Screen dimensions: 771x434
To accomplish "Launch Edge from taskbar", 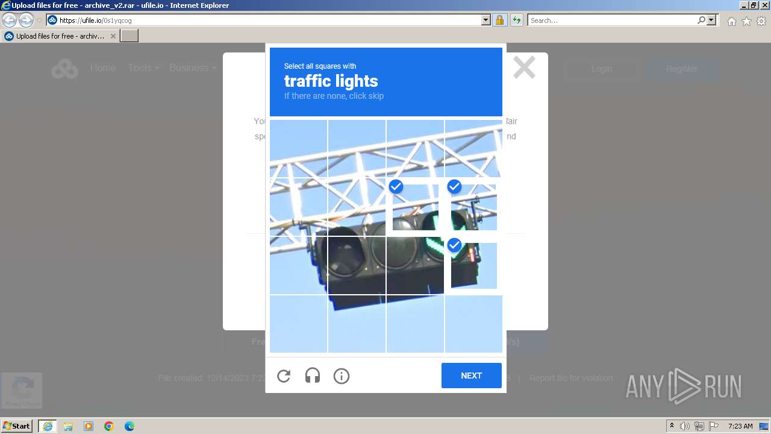I will point(130,426).
